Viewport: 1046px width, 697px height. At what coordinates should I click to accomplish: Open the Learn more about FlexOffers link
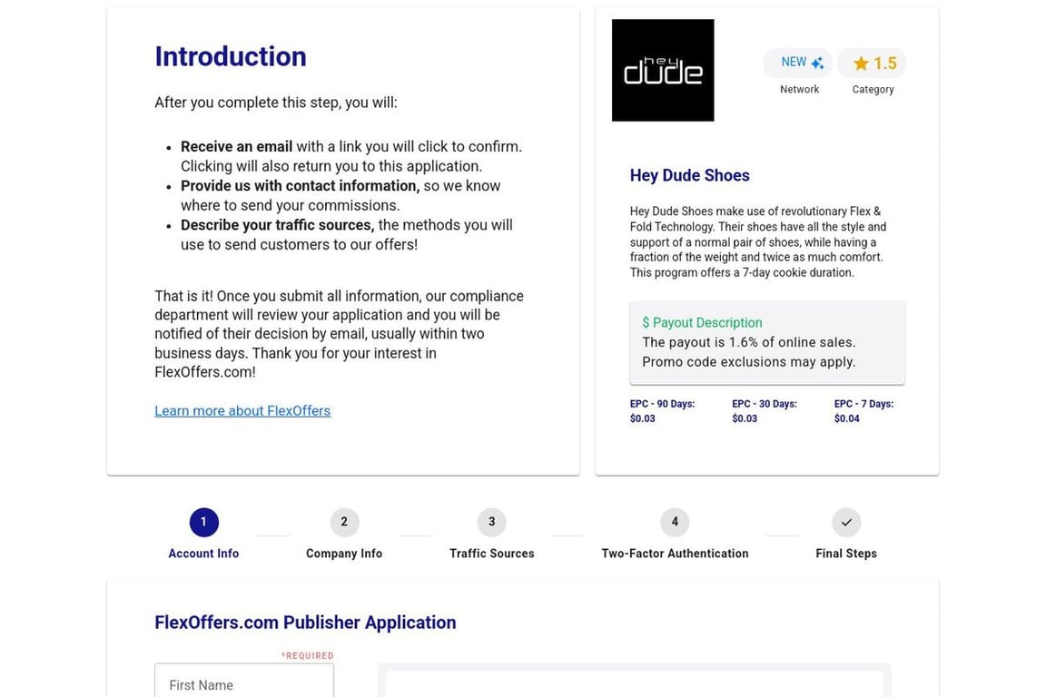[x=242, y=411]
